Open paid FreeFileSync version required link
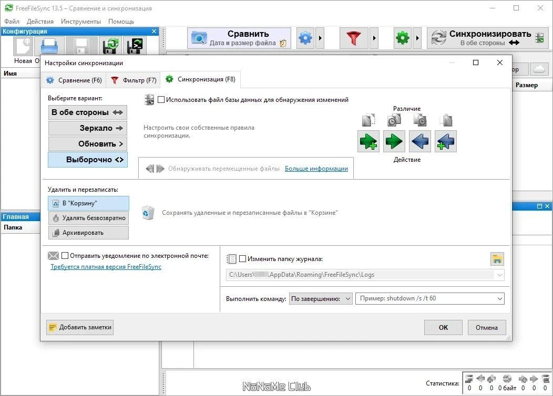This screenshot has width=553, height=396. [x=106, y=267]
